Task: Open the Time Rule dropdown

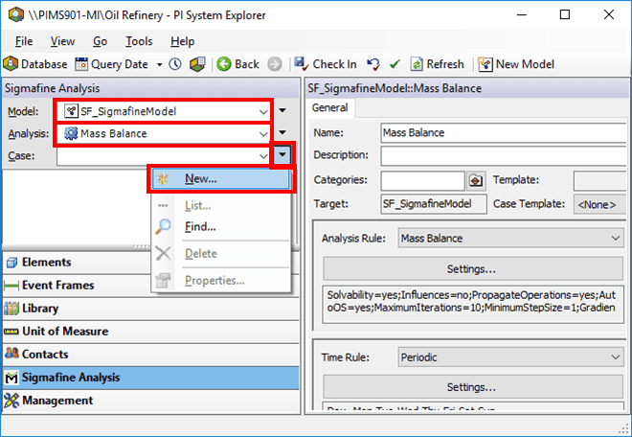Action: (x=614, y=357)
